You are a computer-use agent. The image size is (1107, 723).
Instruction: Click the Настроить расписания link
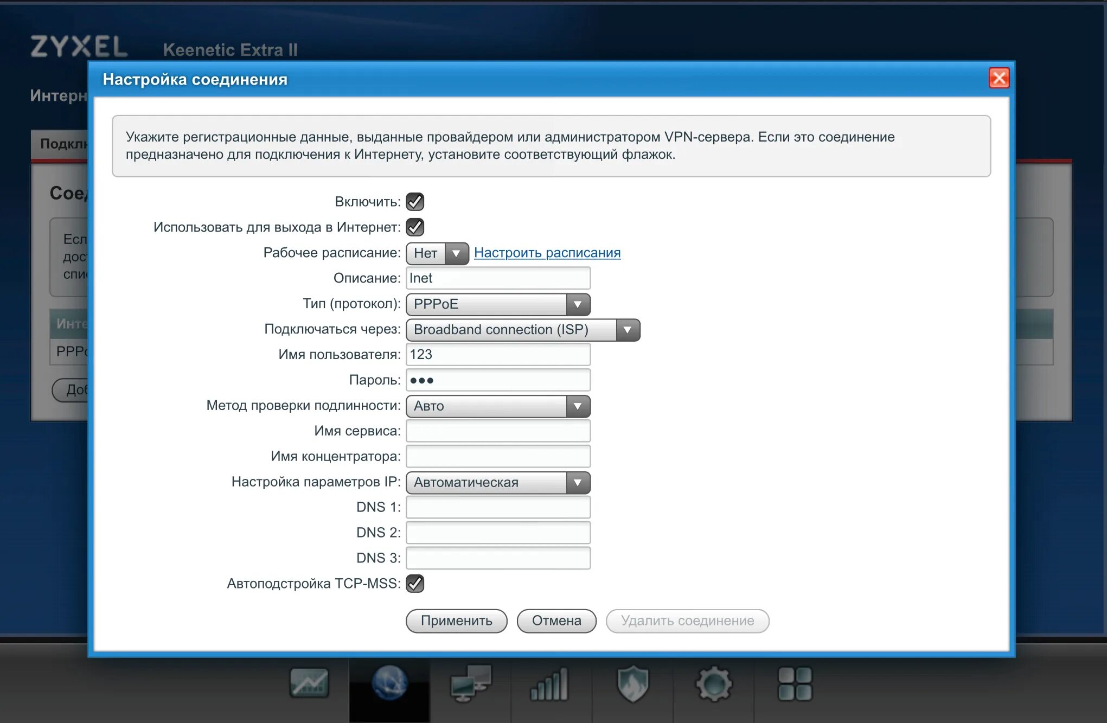pos(547,253)
